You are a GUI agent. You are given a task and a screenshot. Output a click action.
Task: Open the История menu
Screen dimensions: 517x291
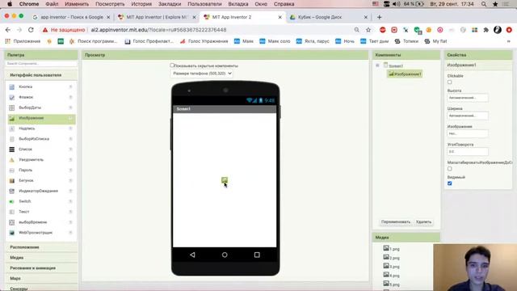[x=141, y=4]
